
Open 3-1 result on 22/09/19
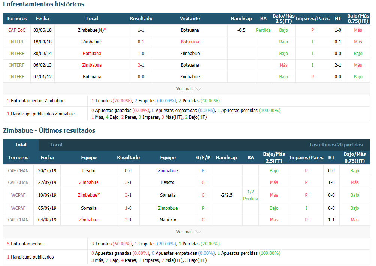tap(128, 182)
